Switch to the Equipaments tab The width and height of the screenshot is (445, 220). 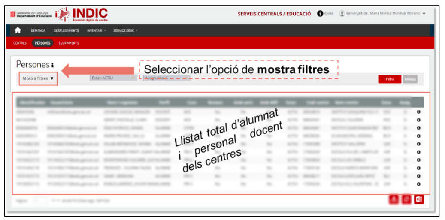pos(69,43)
